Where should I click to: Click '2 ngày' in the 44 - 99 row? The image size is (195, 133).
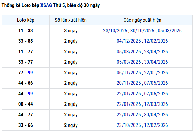click(x=71, y=94)
